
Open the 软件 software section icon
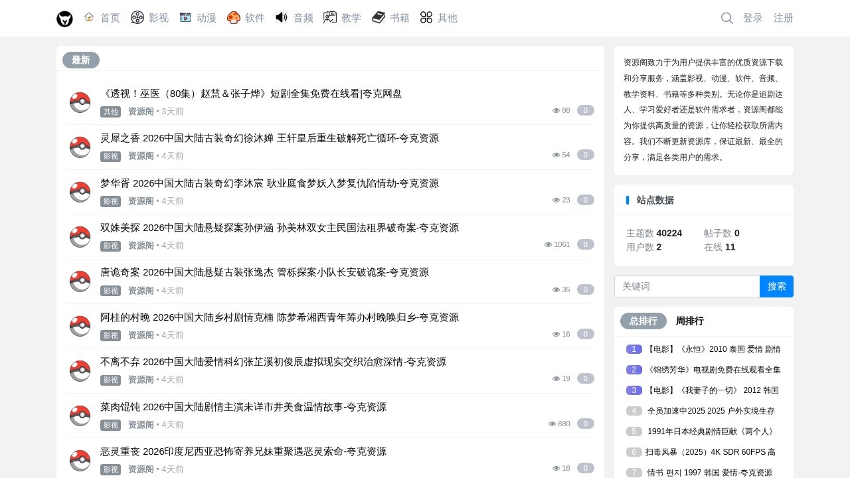tap(234, 17)
